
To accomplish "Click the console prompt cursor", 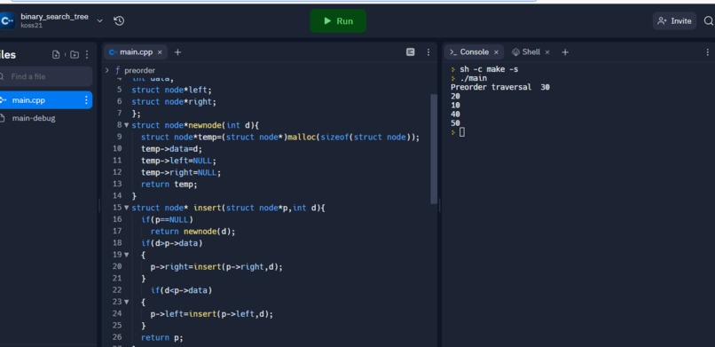I will (462, 132).
